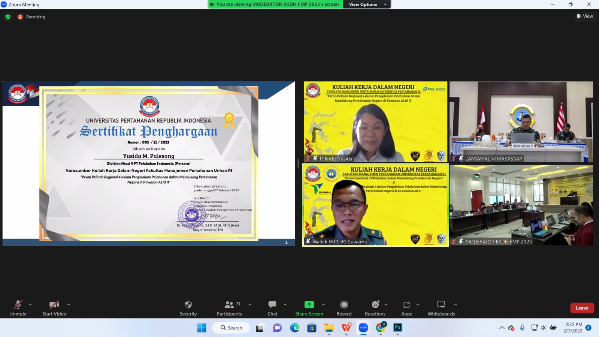Screen dimensions: 599x337
Task: Click taskbar Search box
Action: (x=231, y=328)
